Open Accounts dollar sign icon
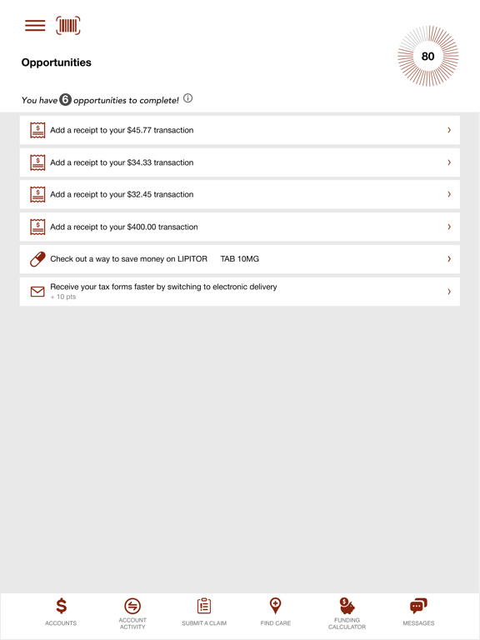 (x=61, y=606)
